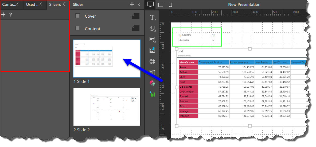Open the Shapes tool in the toolbox
Screen dimensions: 316x147
coord(153,28)
